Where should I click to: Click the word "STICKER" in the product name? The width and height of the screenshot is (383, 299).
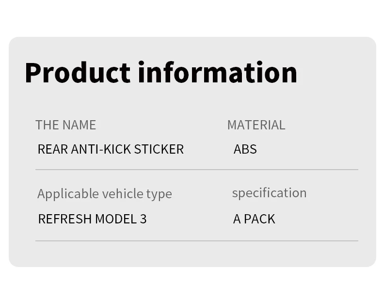(159, 149)
